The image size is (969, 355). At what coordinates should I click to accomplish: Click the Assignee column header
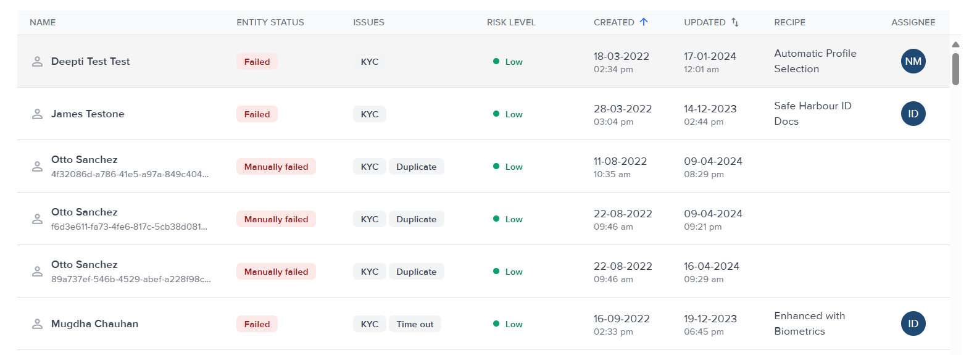click(913, 22)
